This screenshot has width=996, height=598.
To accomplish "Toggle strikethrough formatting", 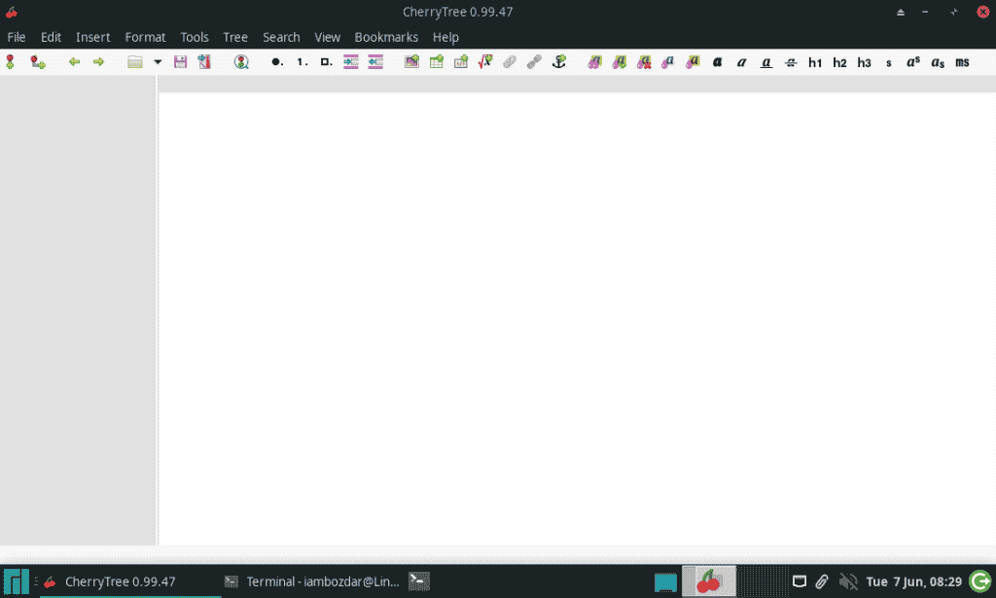I will pyautogui.click(x=790, y=61).
